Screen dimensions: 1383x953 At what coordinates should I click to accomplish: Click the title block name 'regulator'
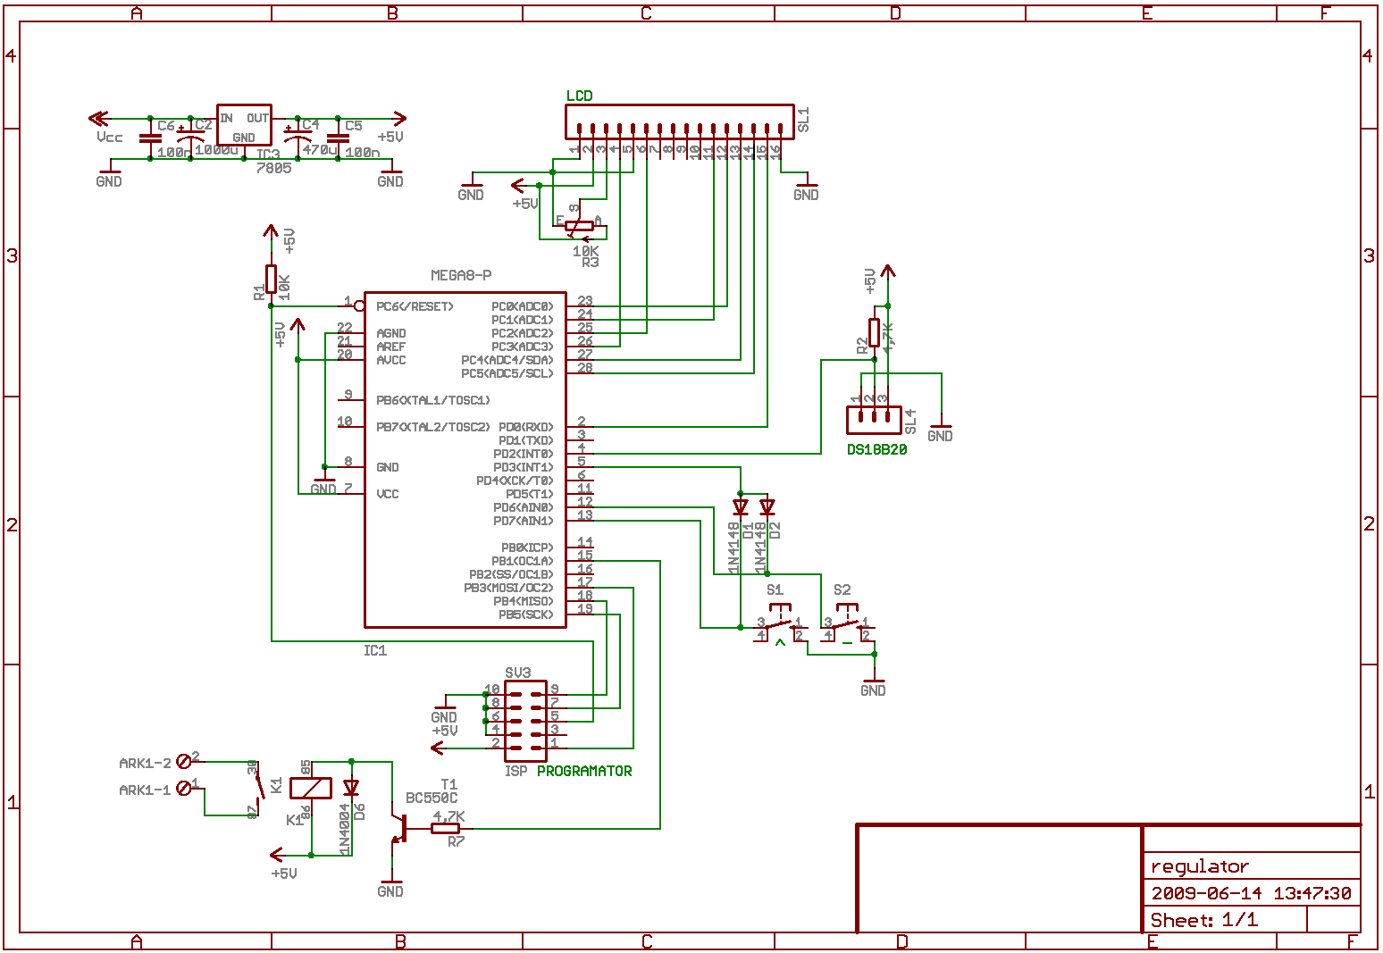[x=1200, y=866]
